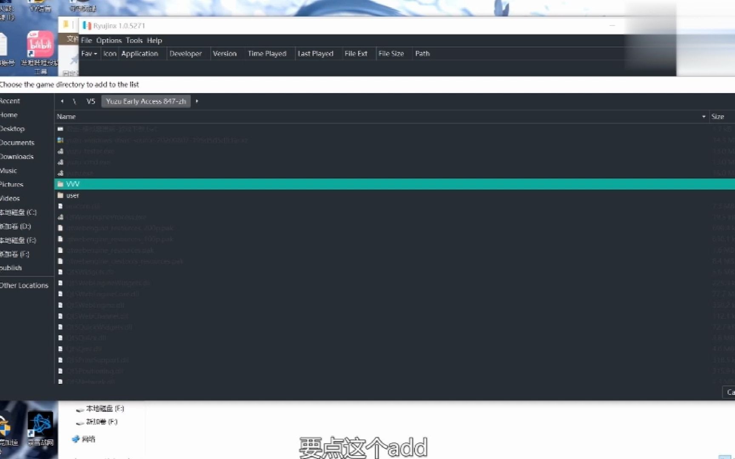Click the Version column header
This screenshot has height=459, width=735.
[x=225, y=54]
